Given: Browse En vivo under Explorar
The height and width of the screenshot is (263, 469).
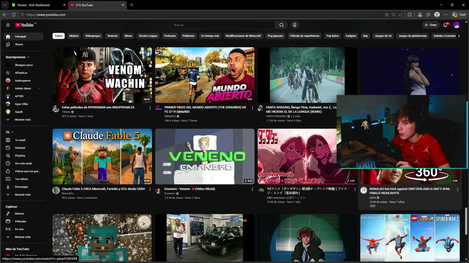Looking at the screenshot, I should [24, 229].
